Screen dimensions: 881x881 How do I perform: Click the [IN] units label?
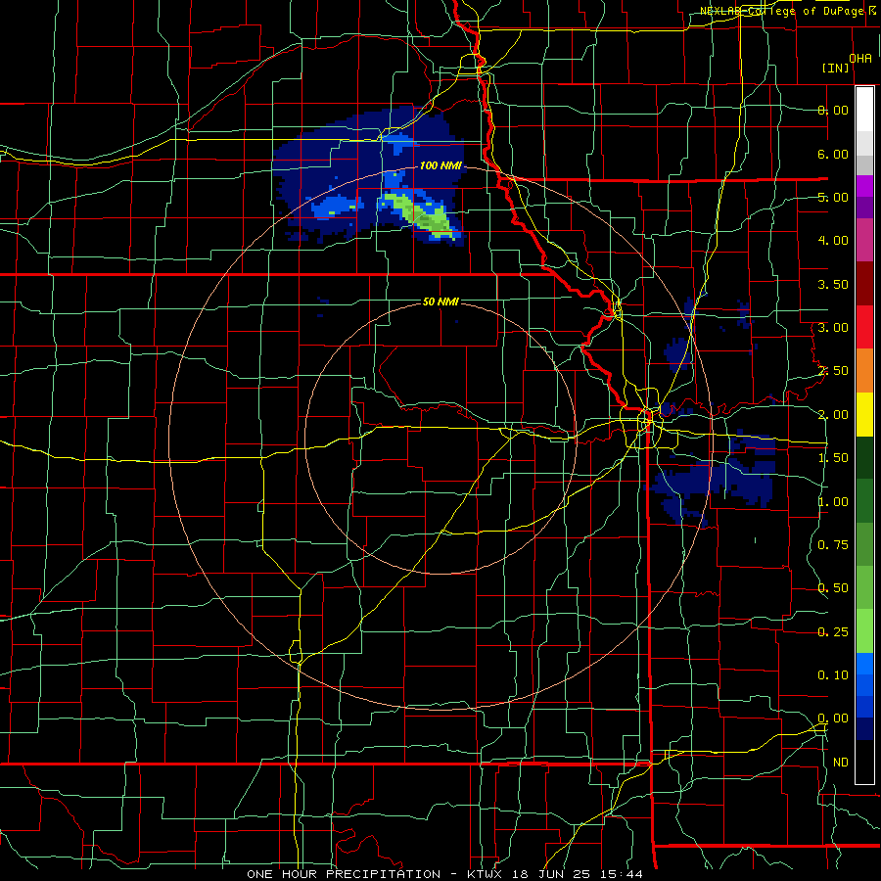[x=836, y=68]
